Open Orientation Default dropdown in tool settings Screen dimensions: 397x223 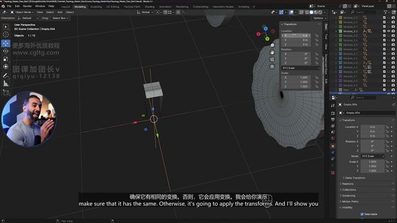pos(28,18)
